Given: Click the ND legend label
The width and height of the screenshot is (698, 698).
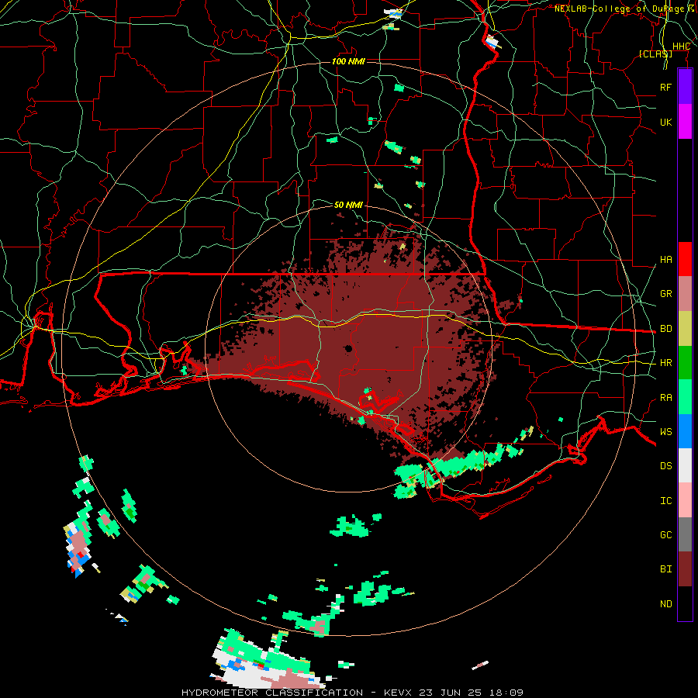Looking at the screenshot, I should click(x=666, y=604).
